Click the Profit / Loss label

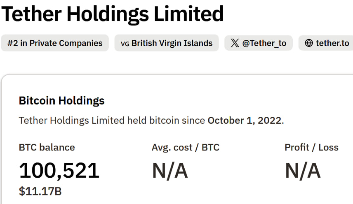coord(311,147)
